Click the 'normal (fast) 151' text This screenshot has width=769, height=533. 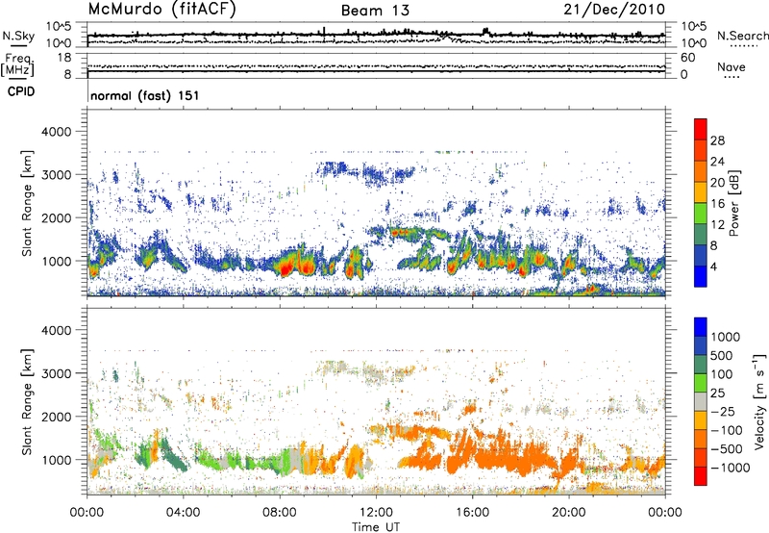[x=145, y=95]
